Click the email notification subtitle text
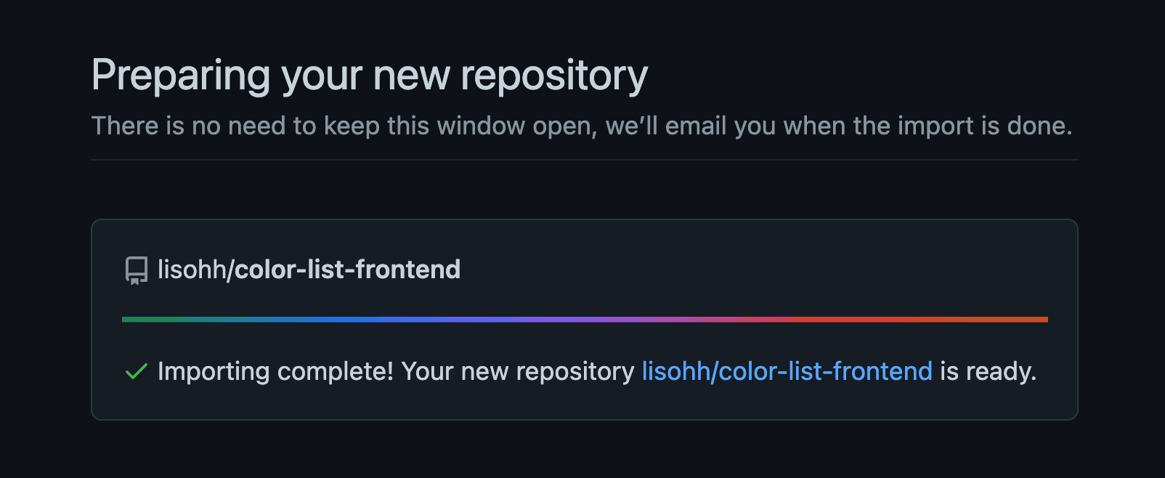The width and height of the screenshot is (1165, 478). pyautogui.click(x=582, y=126)
